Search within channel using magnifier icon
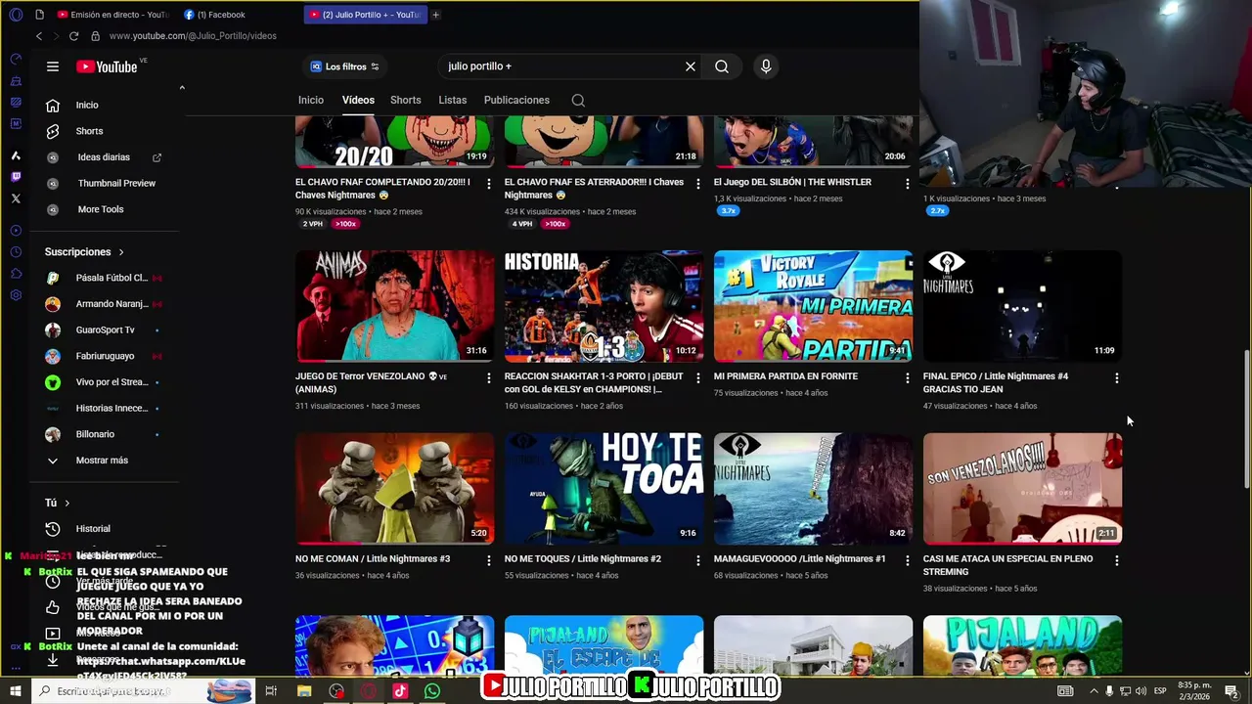Viewport: 1252px width, 704px height. (578, 101)
